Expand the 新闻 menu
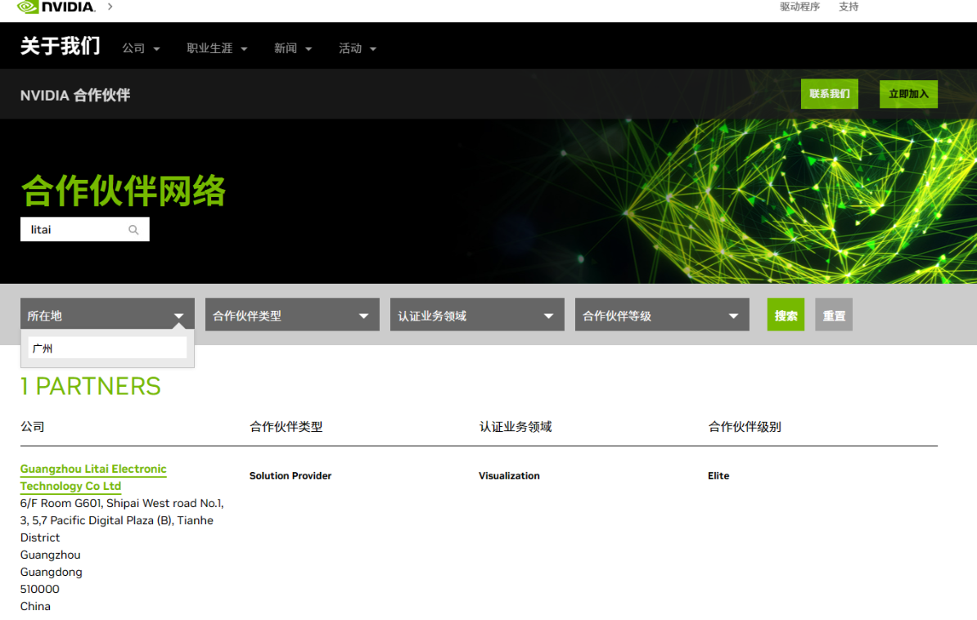Image resolution: width=977 pixels, height=620 pixels. click(293, 48)
